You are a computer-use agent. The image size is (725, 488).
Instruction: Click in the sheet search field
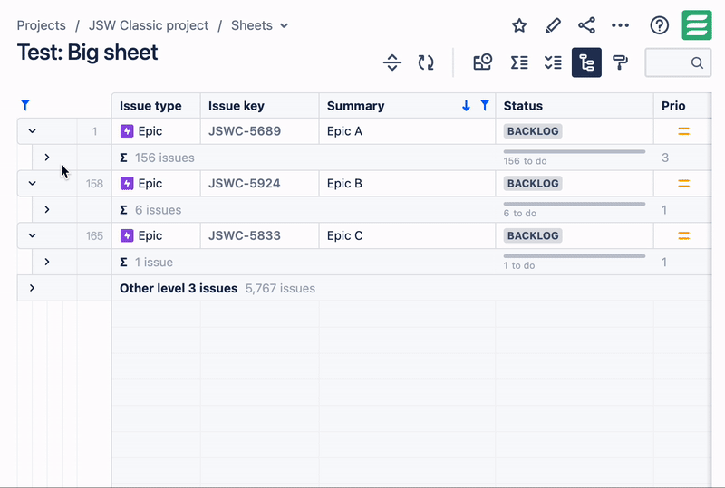[x=678, y=62]
